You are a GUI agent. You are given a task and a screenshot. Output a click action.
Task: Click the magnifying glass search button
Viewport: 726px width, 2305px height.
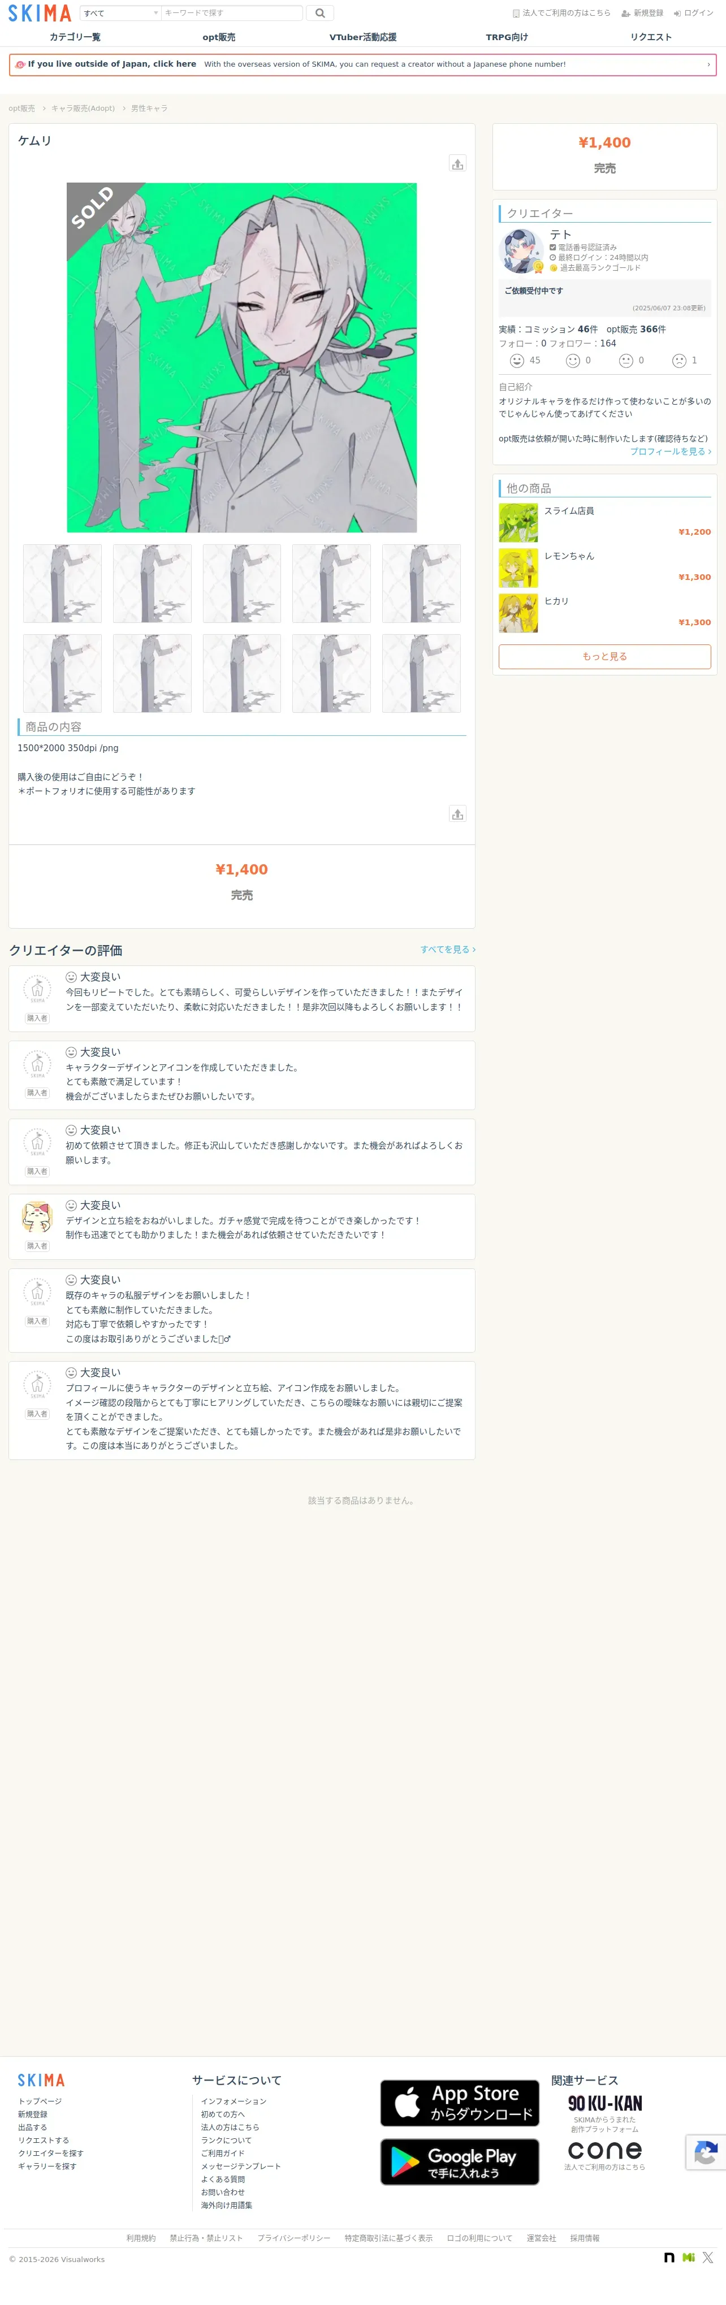[x=319, y=14]
